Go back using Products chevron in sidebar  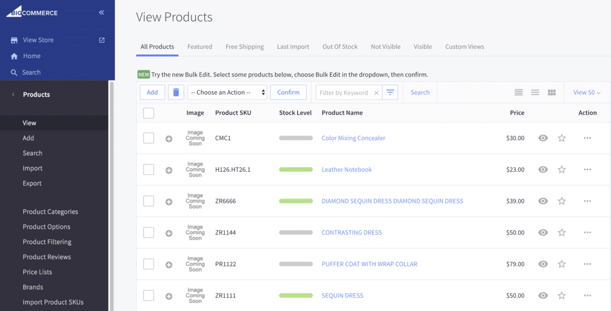click(x=13, y=95)
